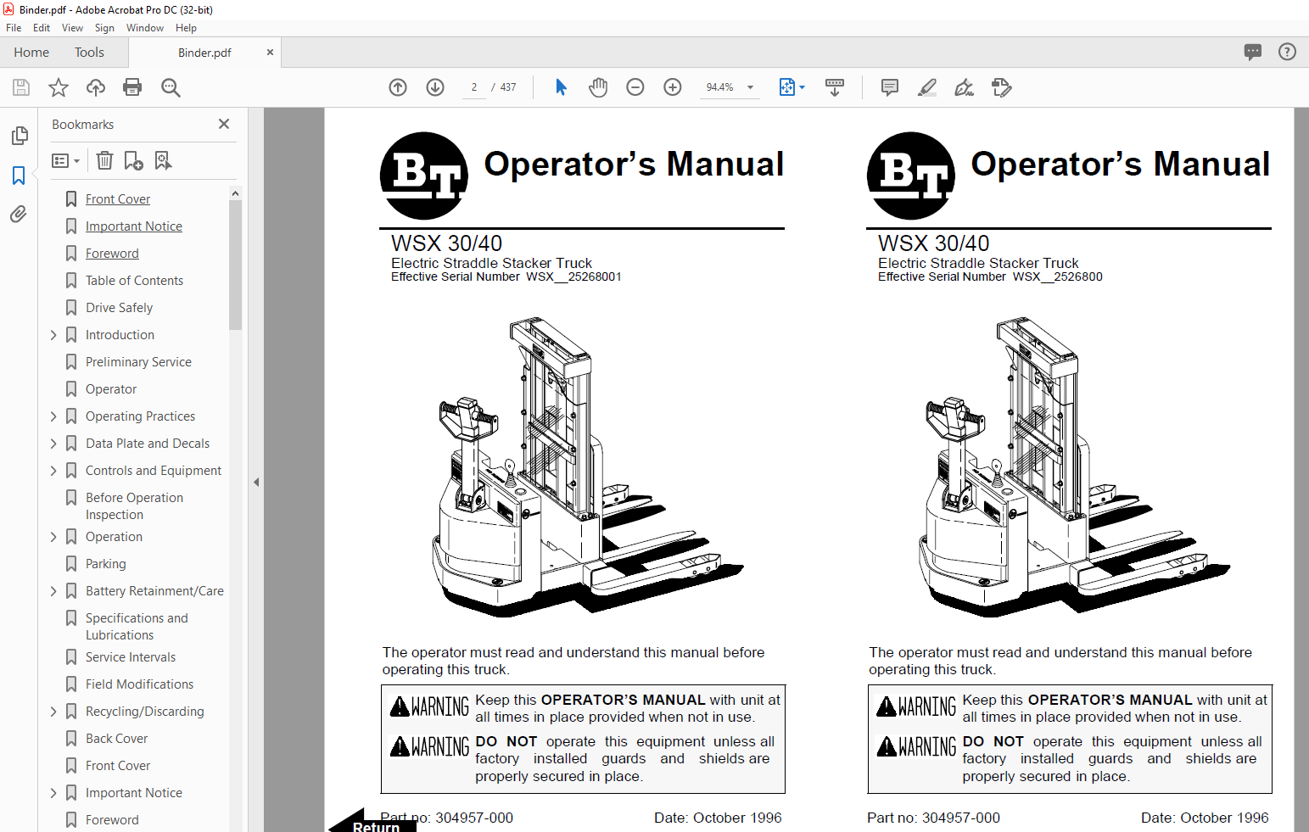Screen dimensions: 1309x832
Task: Click the cloud upload share icon
Action: coord(96,87)
